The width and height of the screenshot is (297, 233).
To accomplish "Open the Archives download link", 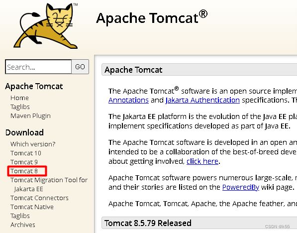I will [23, 225].
